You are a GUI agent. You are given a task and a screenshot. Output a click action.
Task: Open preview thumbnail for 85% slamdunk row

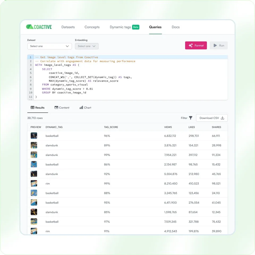[x=34, y=212]
